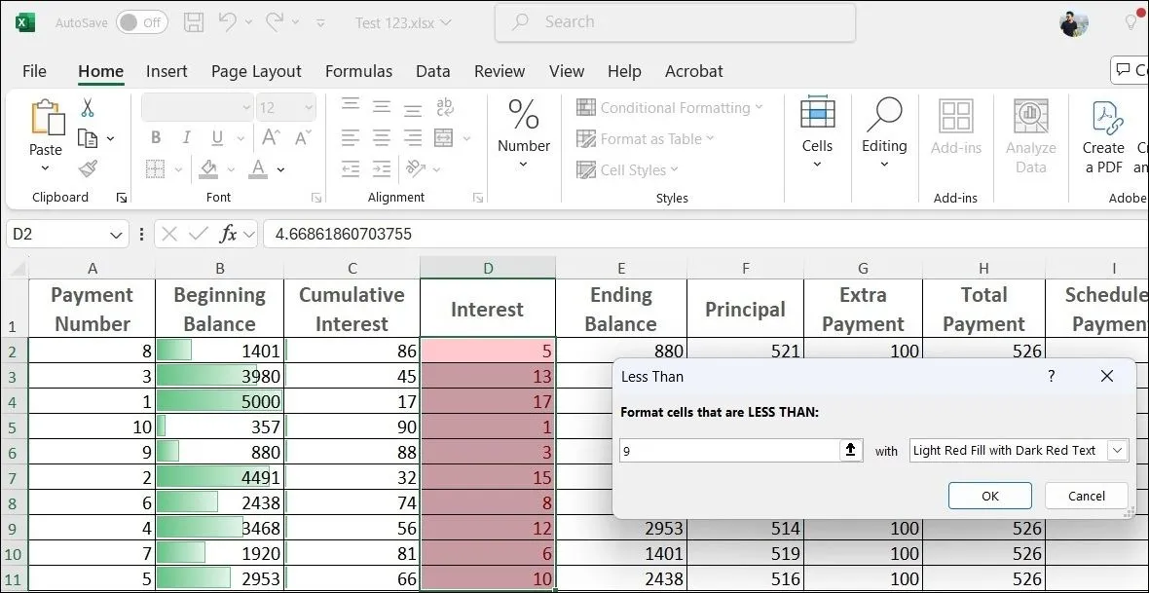The height and width of the screenshot is (593, 1149).
Task: Click the Copy icon
Action: click(x=88, y=138)
